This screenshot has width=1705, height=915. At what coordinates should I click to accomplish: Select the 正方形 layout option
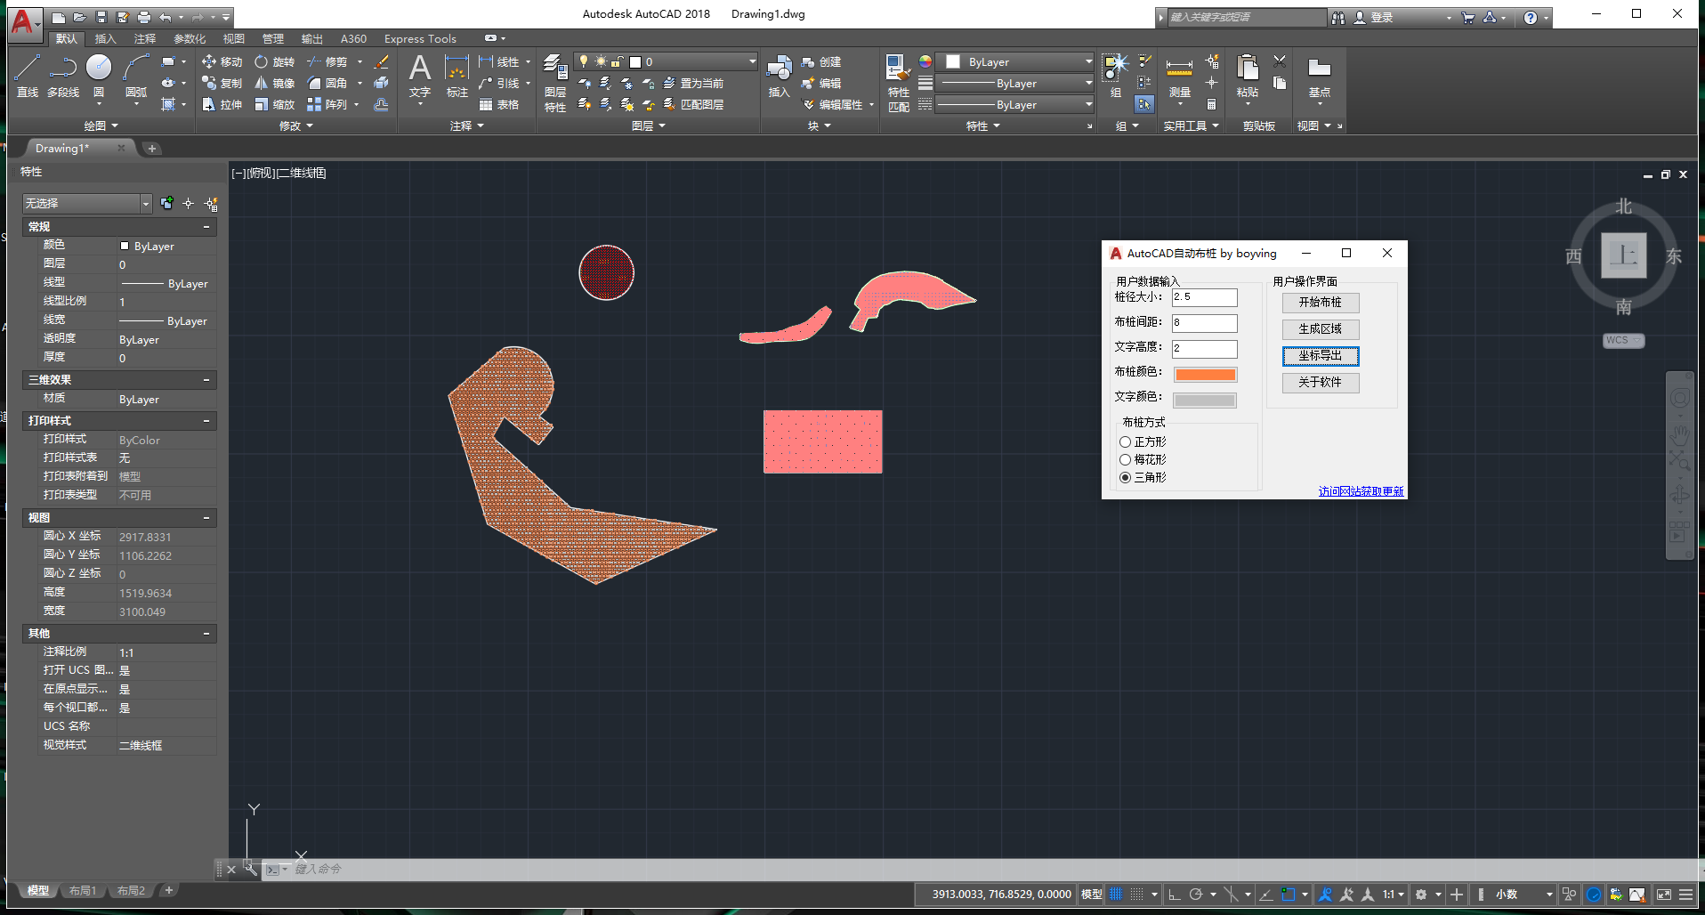[x=1126, y=442]
